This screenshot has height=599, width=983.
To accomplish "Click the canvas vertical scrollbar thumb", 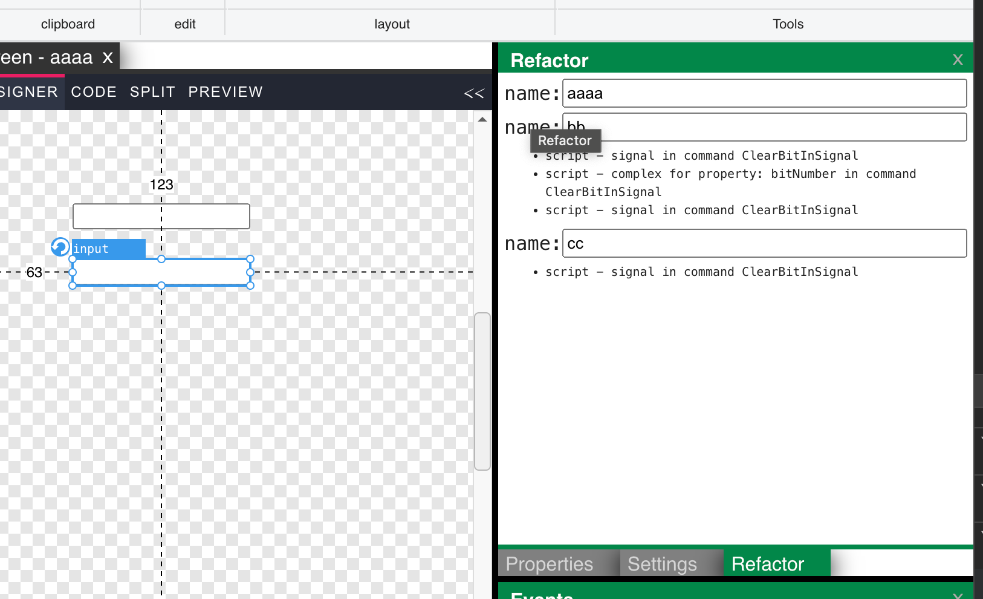I will point(482,391).
